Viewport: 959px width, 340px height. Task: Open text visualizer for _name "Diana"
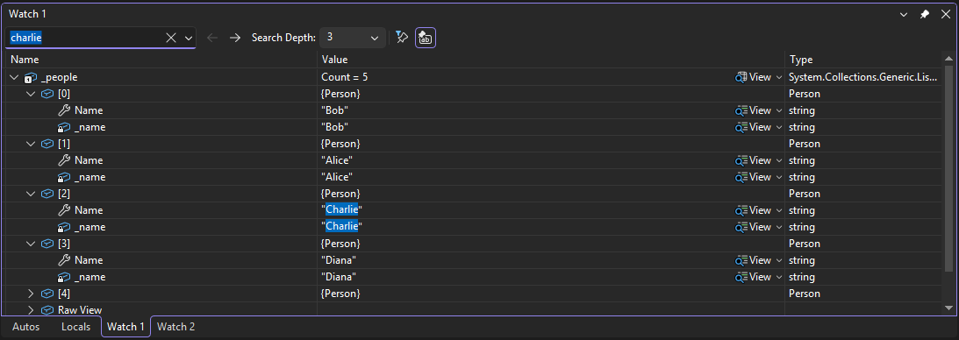(x=753, y=277)
